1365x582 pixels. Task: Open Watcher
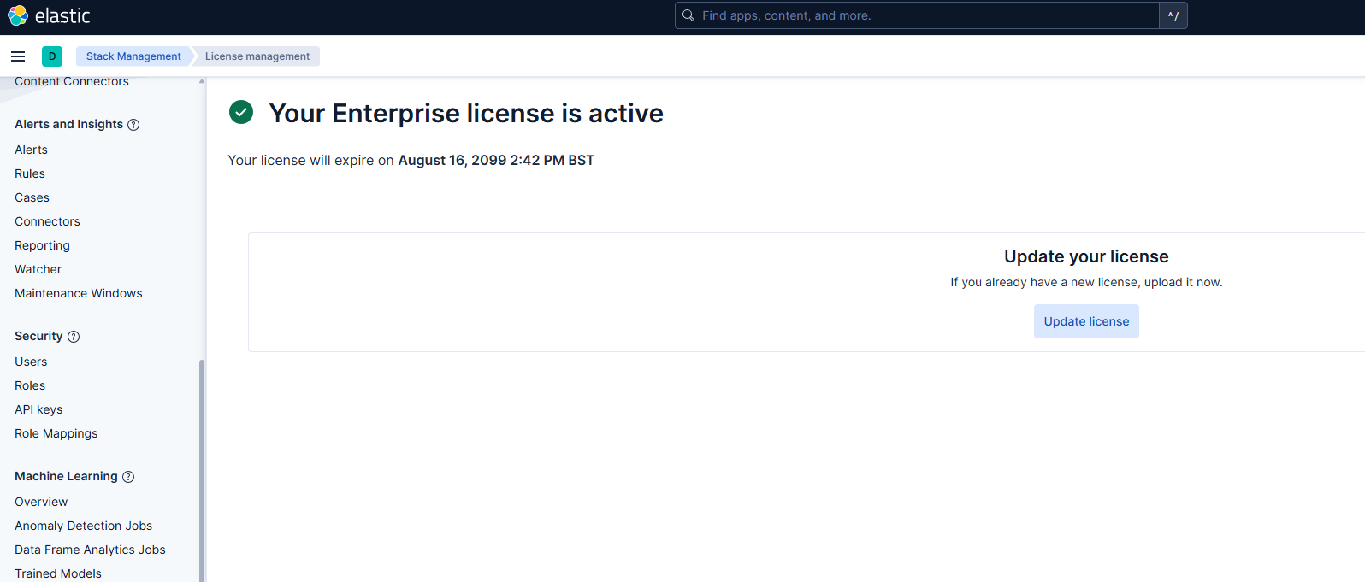(38, 269)
